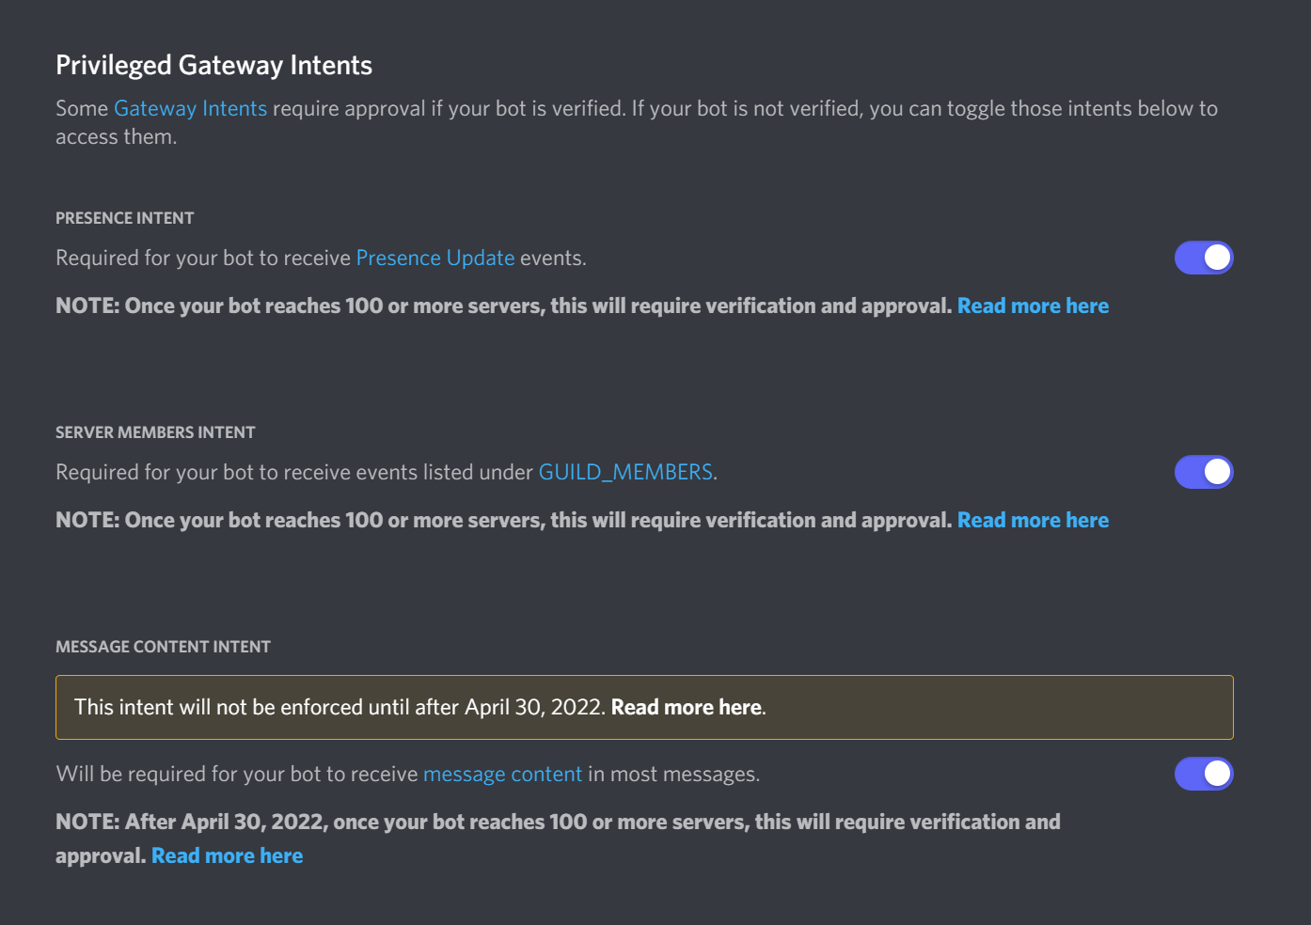Open the Gateway Intents link

[190, 108]
